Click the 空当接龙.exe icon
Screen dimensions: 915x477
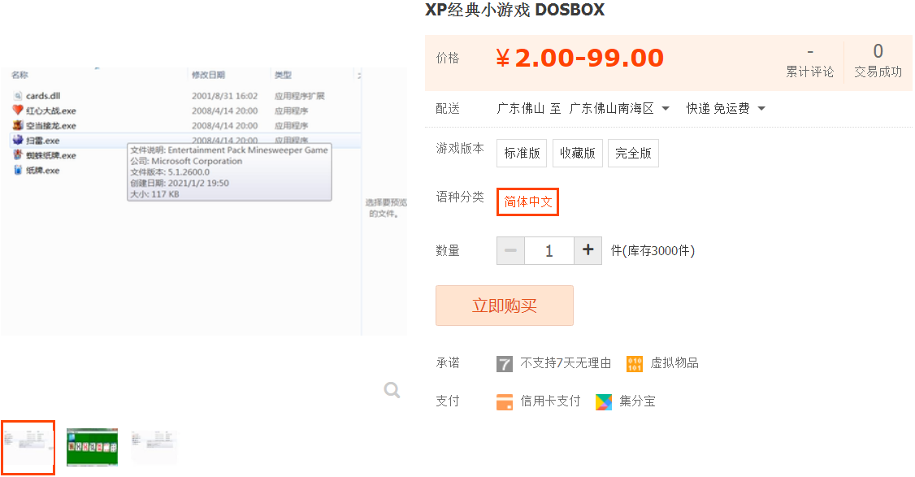point(18,125)
